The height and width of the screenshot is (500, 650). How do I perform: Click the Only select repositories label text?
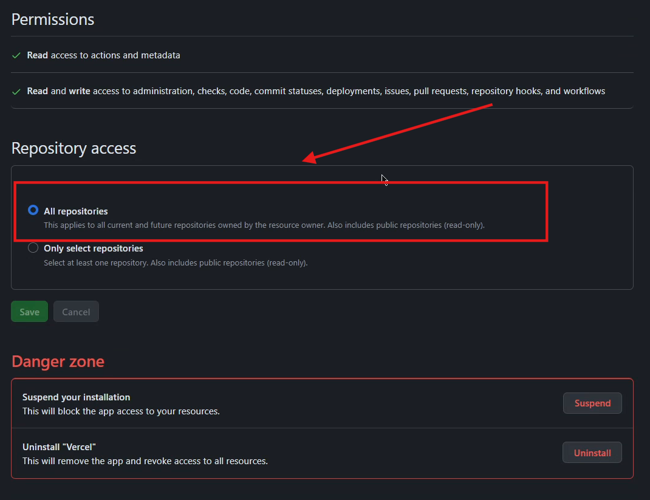[94, 248]
